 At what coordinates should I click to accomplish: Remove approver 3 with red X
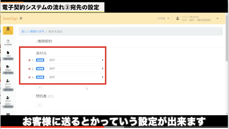pos(29,77)
